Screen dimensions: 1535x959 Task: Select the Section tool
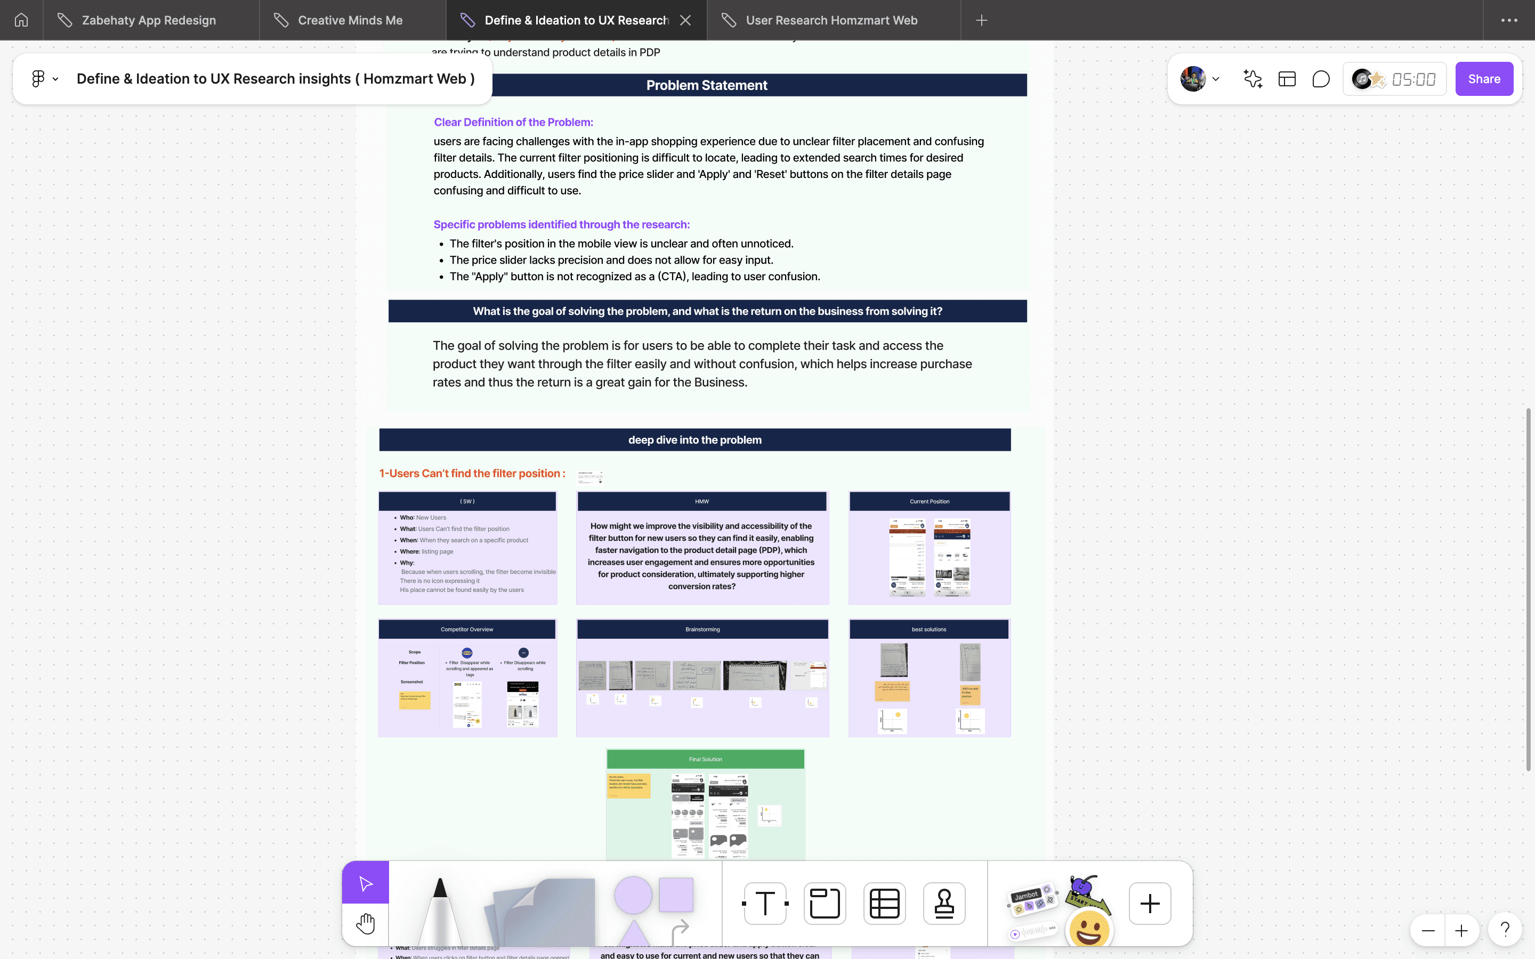[825, 903]
